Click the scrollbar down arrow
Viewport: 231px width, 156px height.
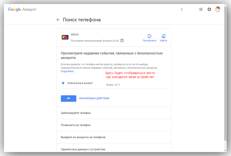coord(225,151)
